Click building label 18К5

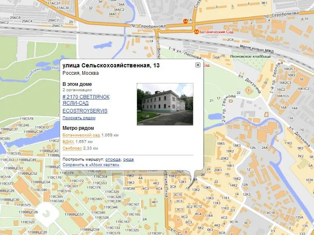pos(221,143)
